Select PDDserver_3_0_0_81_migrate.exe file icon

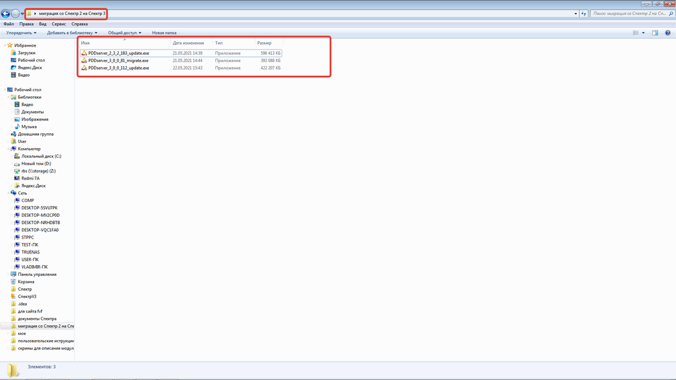pyautogui.click(x=84, y=60)
